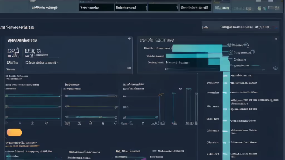Expand the header selector box above the bar chart
The width and height of the screenshot is (285, 160).
[241, 27]
